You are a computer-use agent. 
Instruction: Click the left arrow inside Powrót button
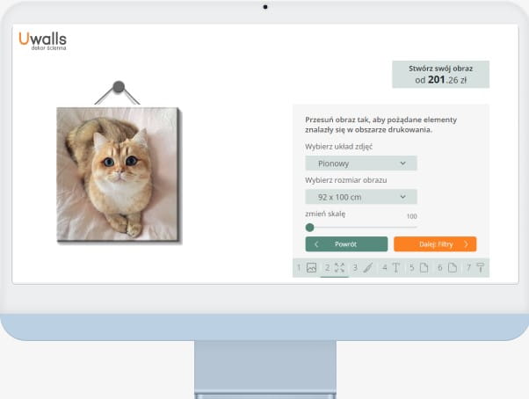coord(316,244)
